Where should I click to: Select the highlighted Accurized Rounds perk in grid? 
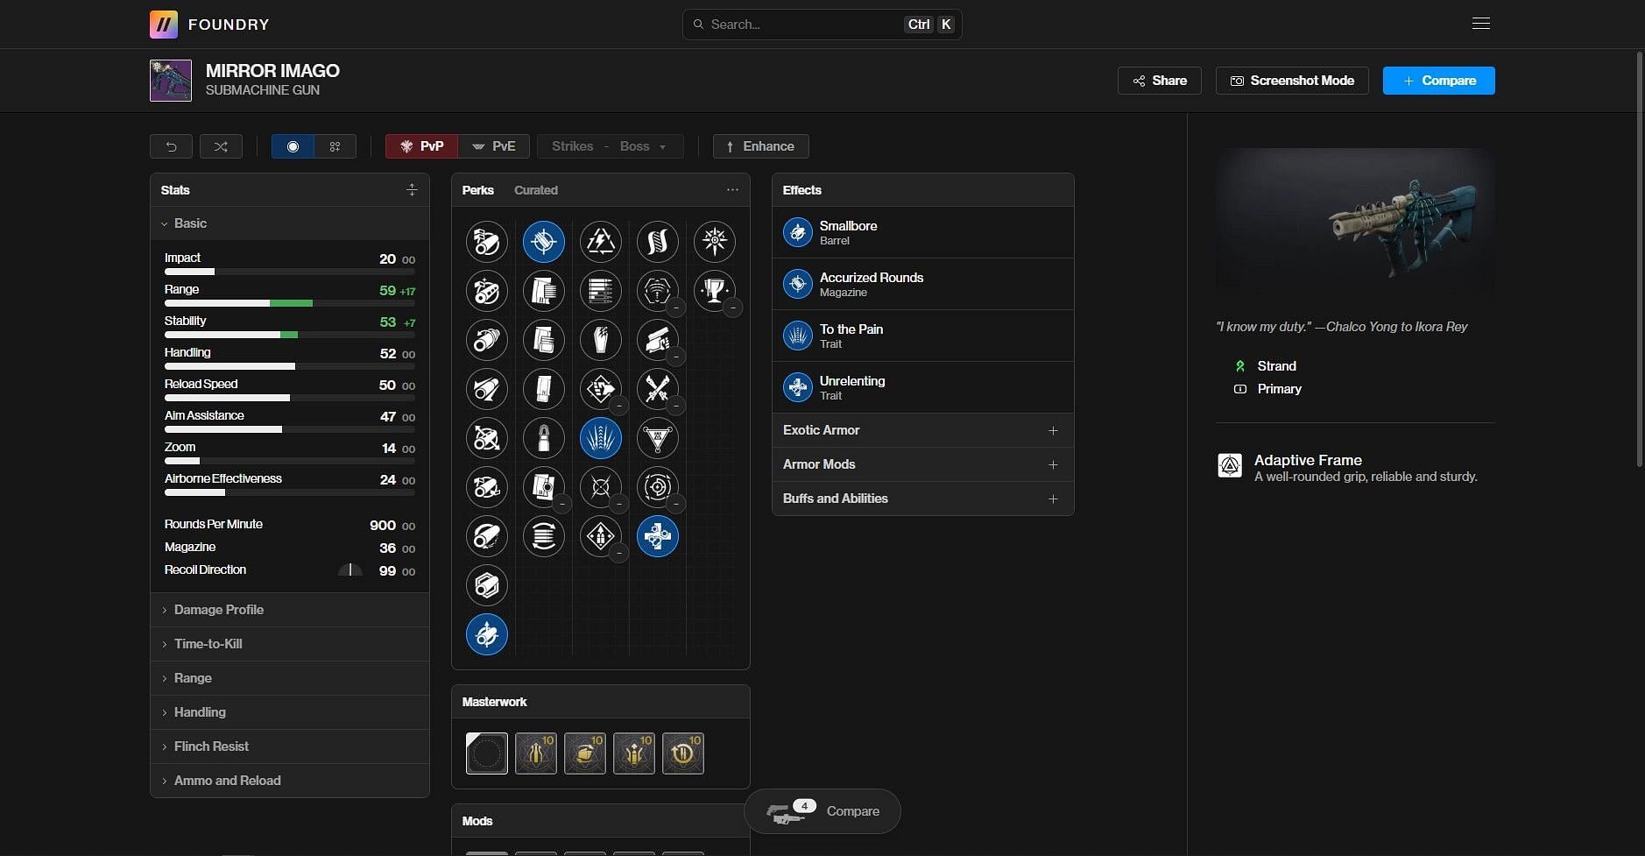point(544,242)
